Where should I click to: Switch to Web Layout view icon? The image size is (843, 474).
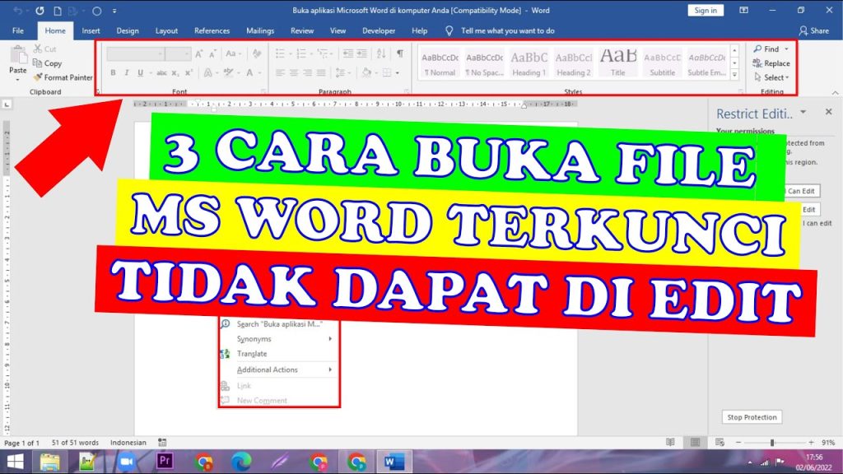(720, 442)
